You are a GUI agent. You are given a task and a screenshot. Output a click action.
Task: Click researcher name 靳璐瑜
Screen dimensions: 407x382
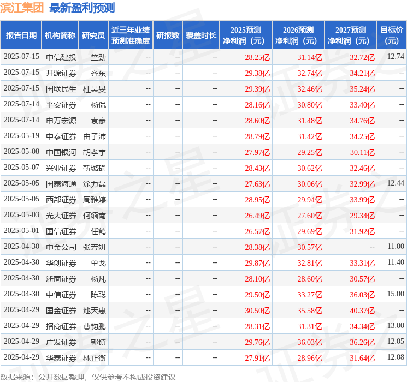pos(95,168)
